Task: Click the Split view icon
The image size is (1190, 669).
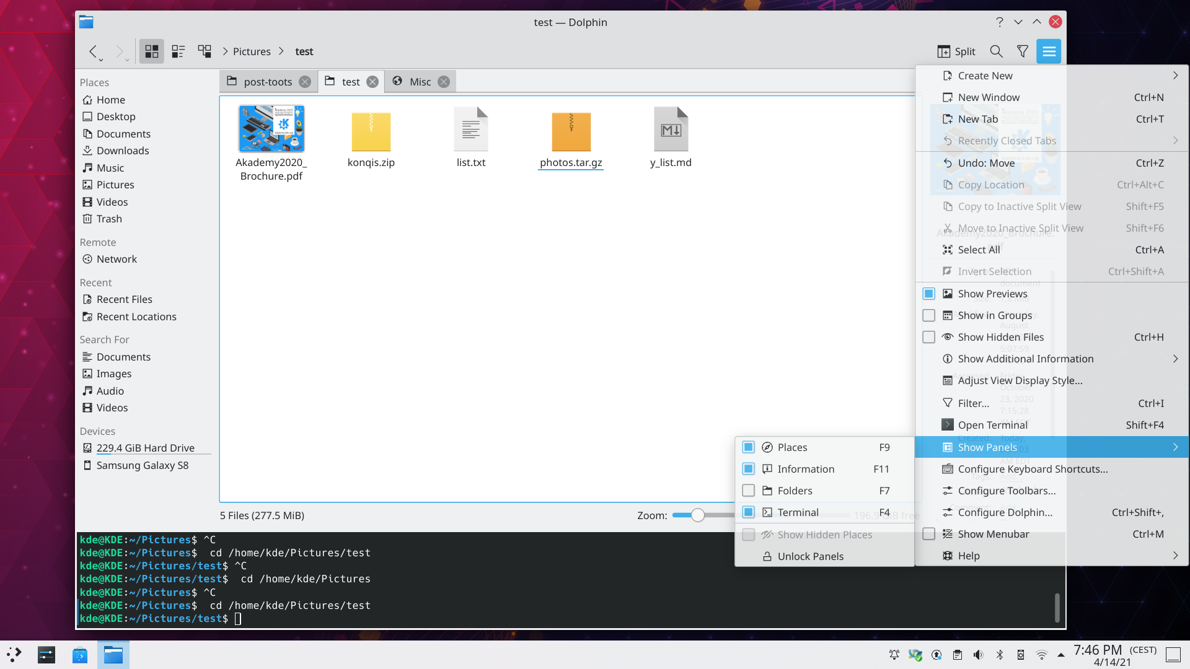Action: tap(944, 51)
